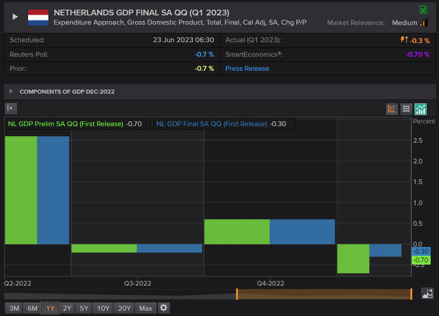Viewport: 439px width, 316px height.
Task: Click the blue Q4-2022 final bar
Action: (x=302, y=232)
